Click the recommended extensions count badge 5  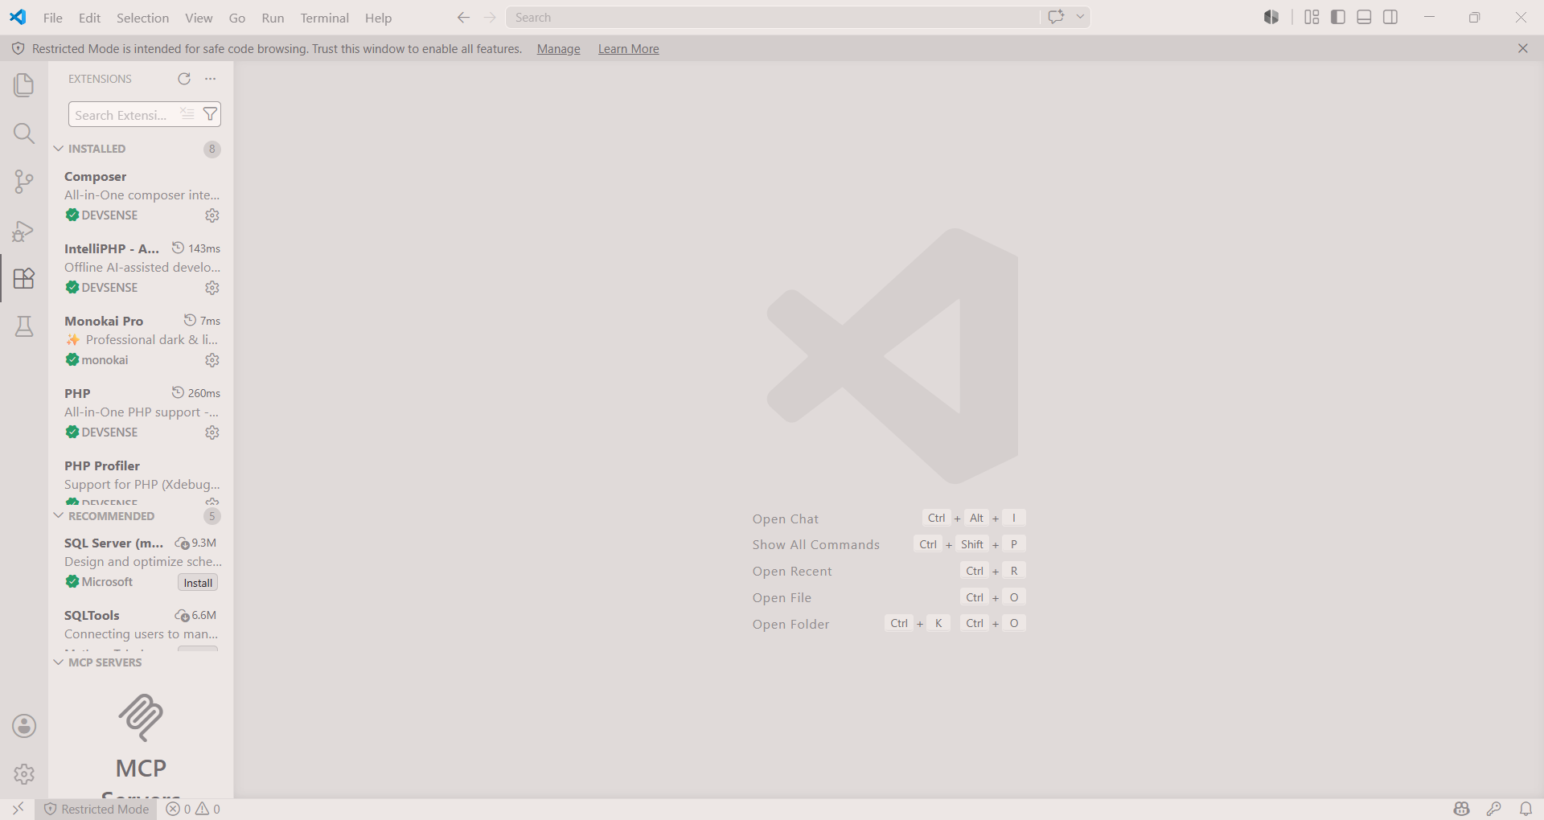(212, 516)
